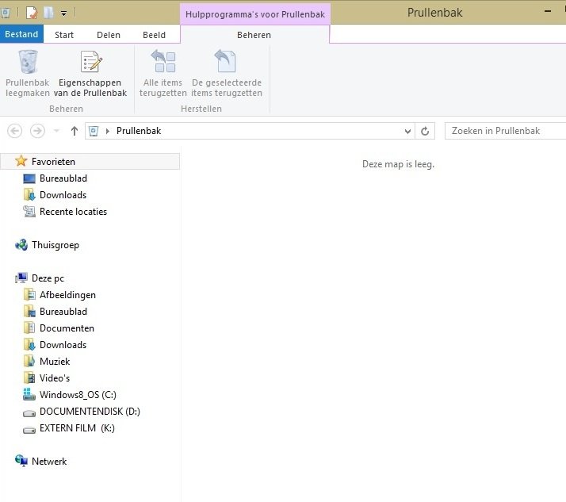Viewport: 566px width, 502px height.
Task: Go up one folder level
Action: point(75,131)
